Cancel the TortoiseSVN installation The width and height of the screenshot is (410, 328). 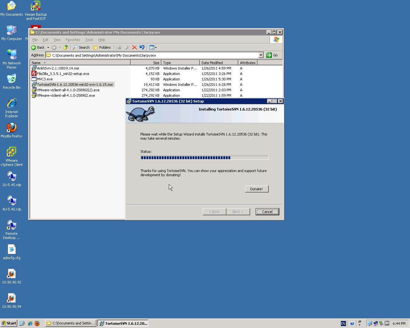click(x=267, y=212)
